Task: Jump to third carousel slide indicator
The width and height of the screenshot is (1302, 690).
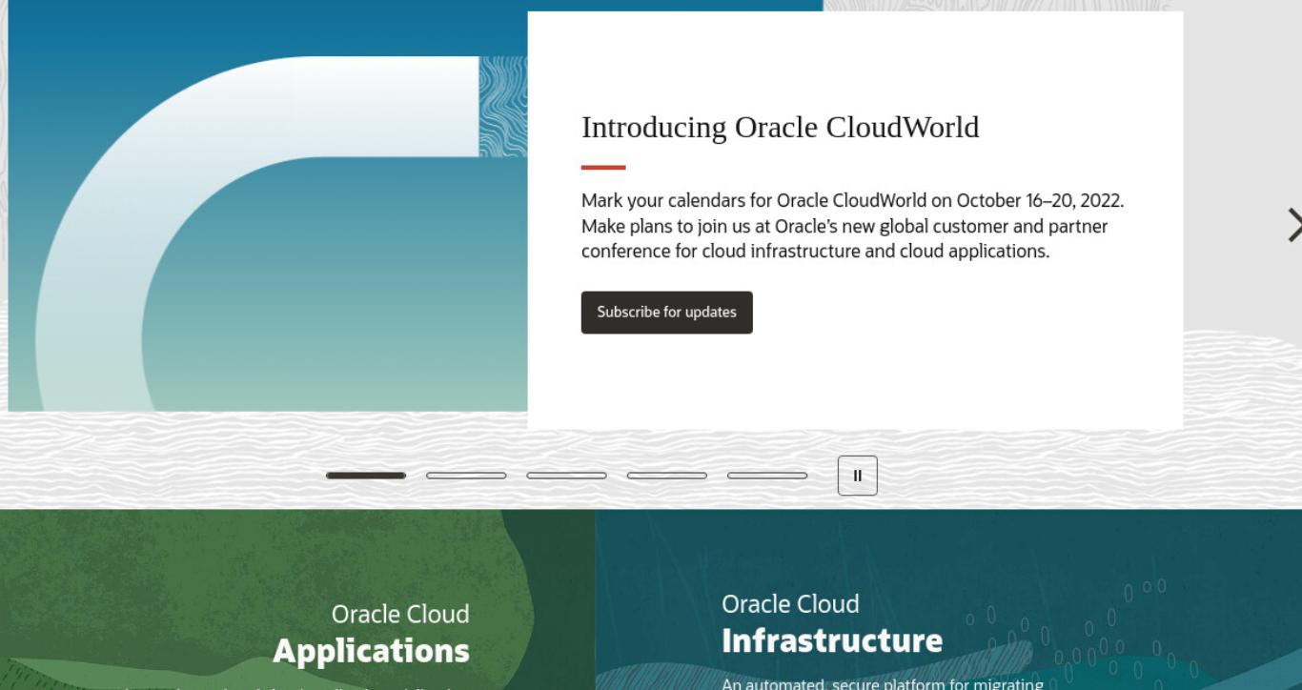Action: pyautogui.click(x=566, y=476)
